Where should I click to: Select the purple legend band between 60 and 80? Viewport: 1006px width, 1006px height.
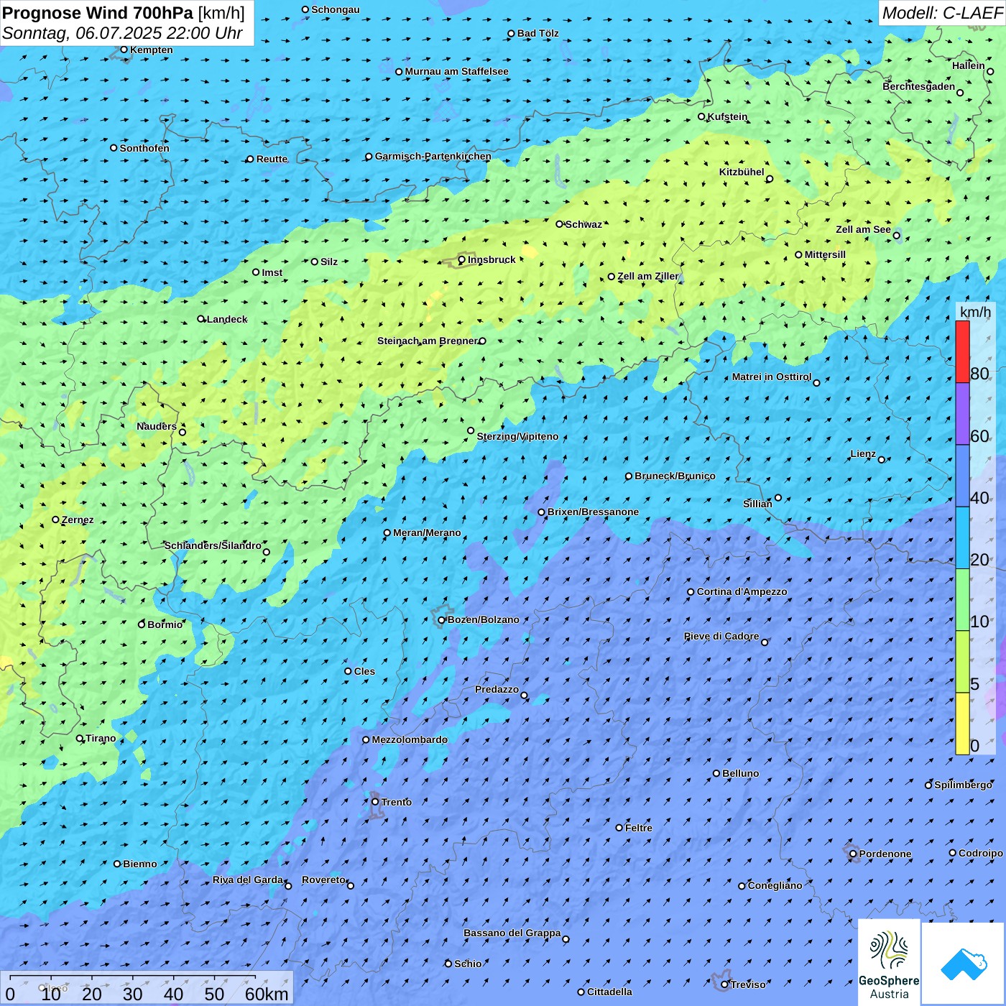[962, 413]
